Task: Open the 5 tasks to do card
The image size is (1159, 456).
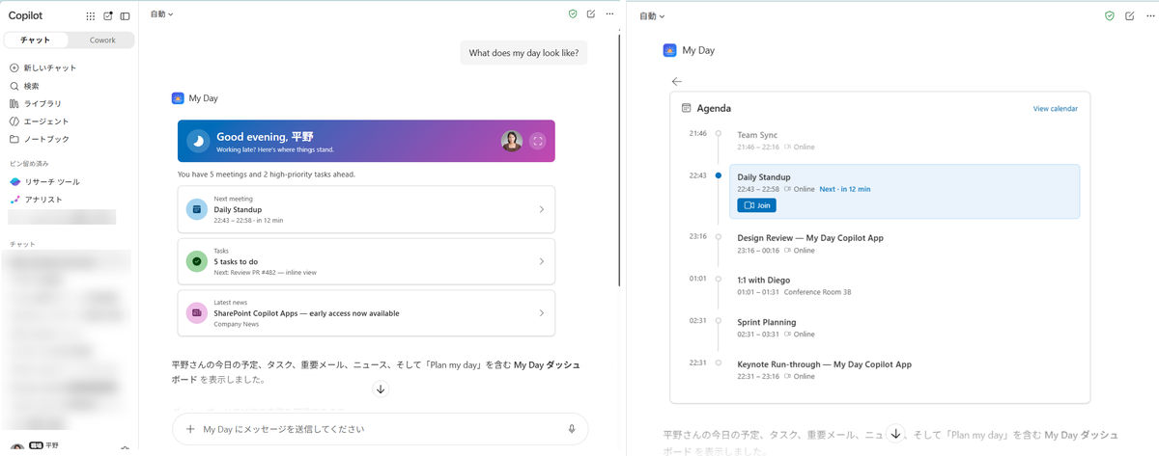Action: [x=366, y=261]
